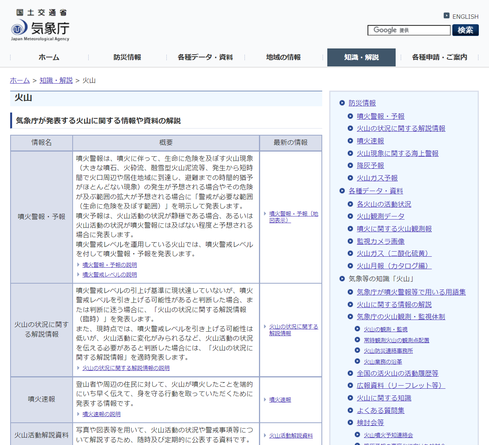
Task: Go to ホーム via the breadcrumb
Action: pyautogui.click(x=20, y=80)
